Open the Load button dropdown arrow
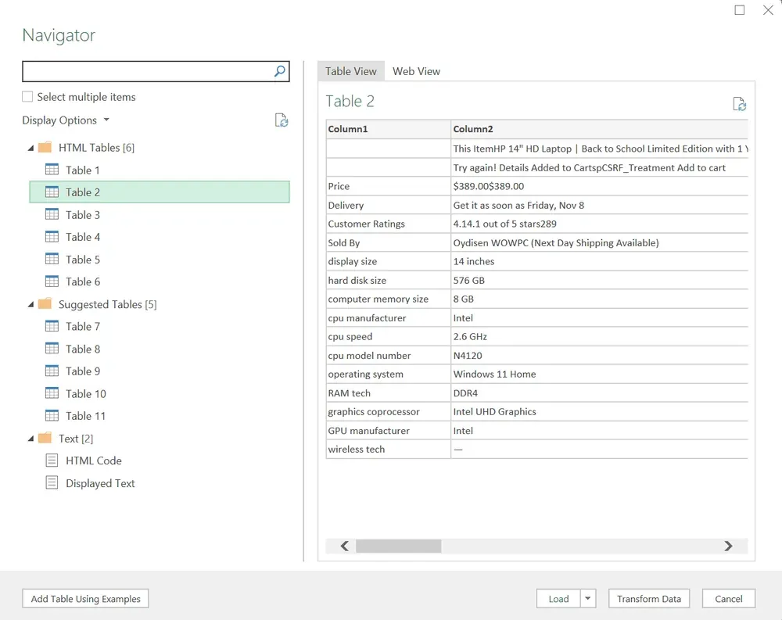 588,599
